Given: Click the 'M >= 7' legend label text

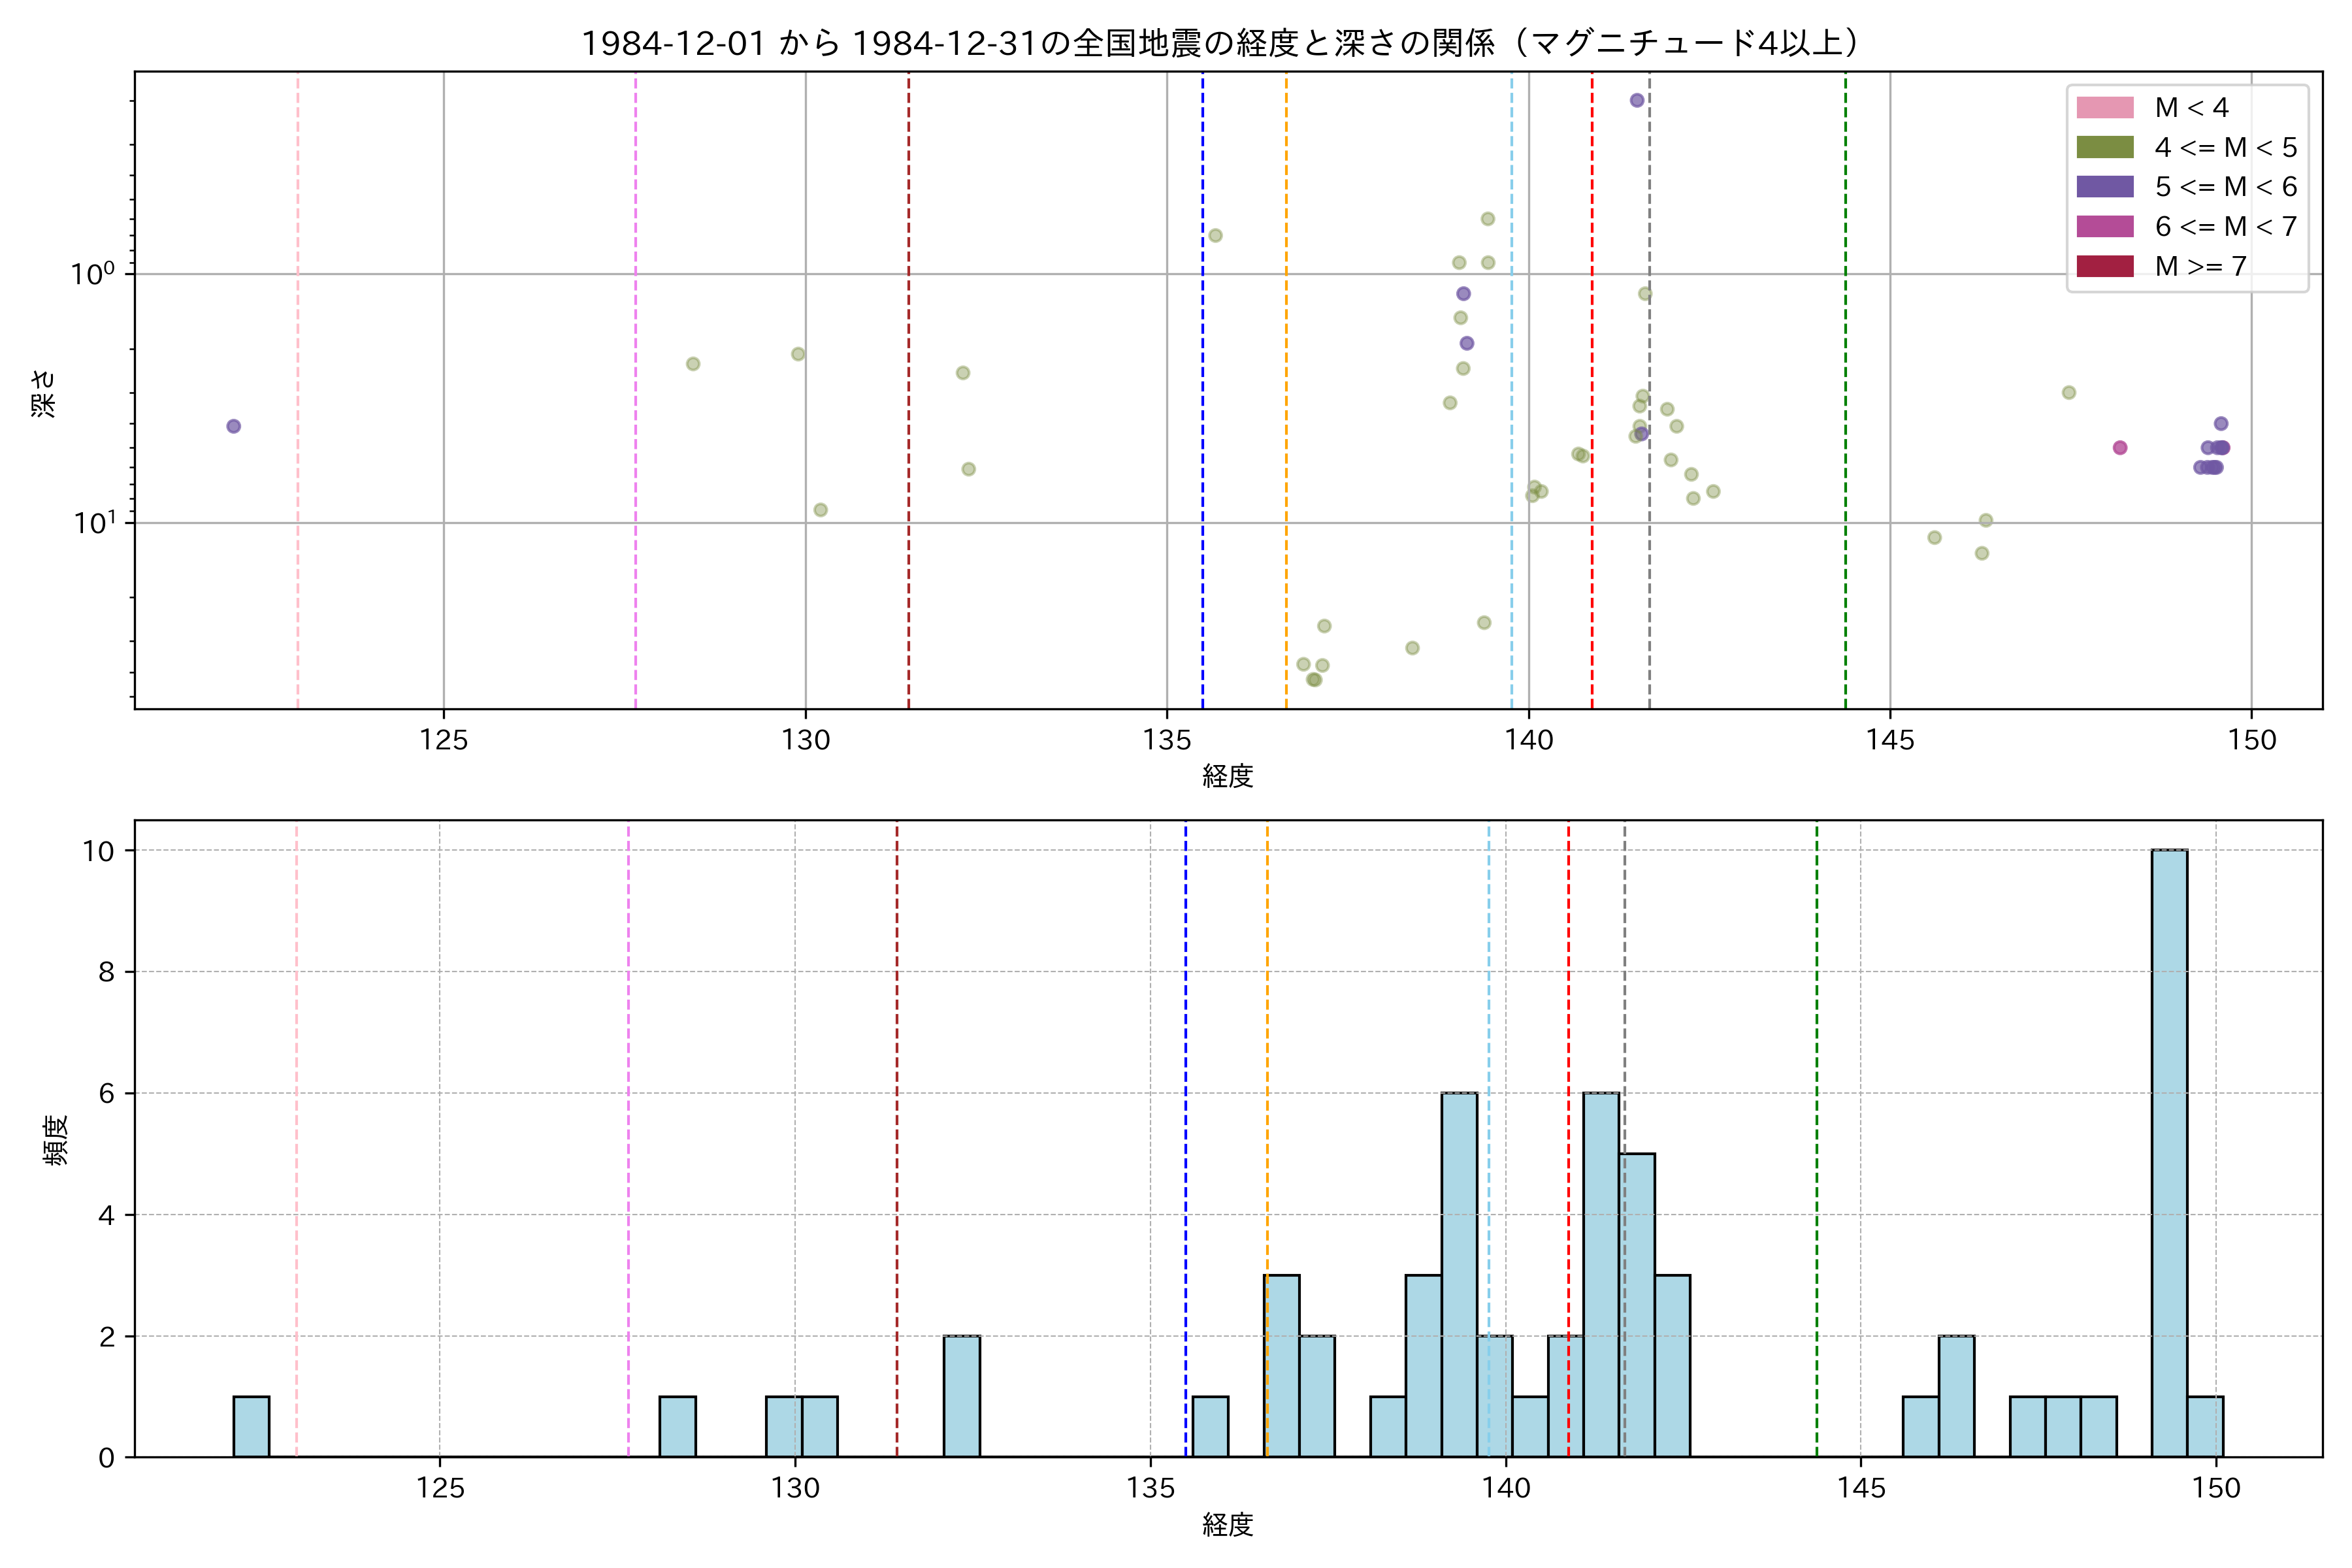Looking at the screenshot, I should coord(2200,266).
